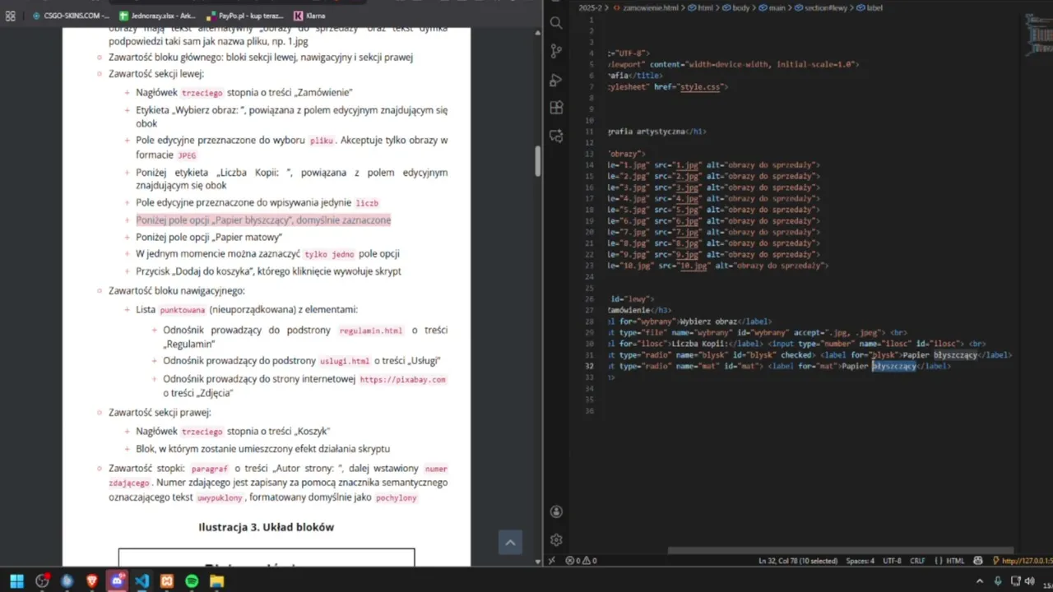Switch to PayPo.pl browser tab
Screen dimensions: 1053x592
pos(245,16)
